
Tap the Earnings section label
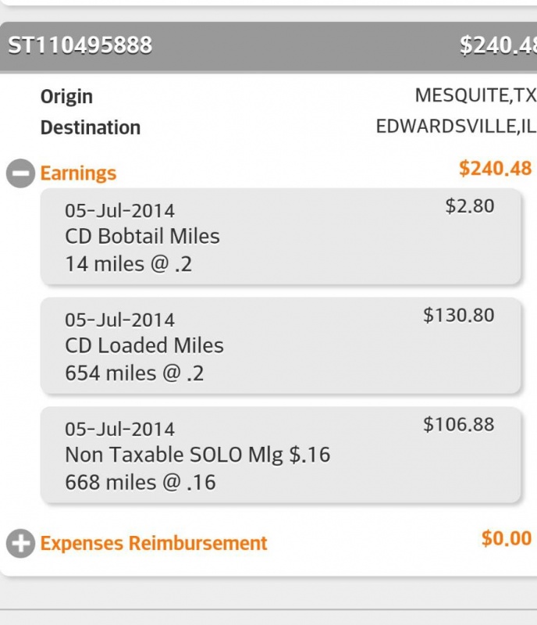(78, 173)
